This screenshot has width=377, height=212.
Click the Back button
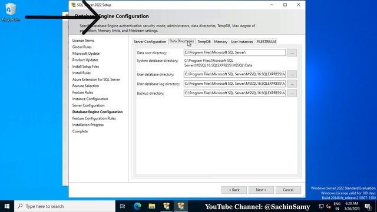[x=234, y=190]
